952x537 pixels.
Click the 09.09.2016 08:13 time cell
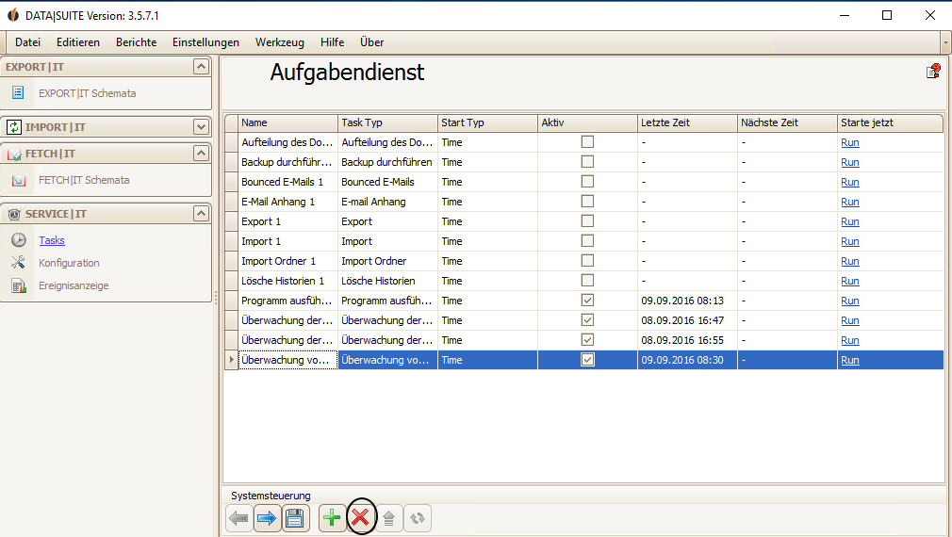(x=687, y=301)
